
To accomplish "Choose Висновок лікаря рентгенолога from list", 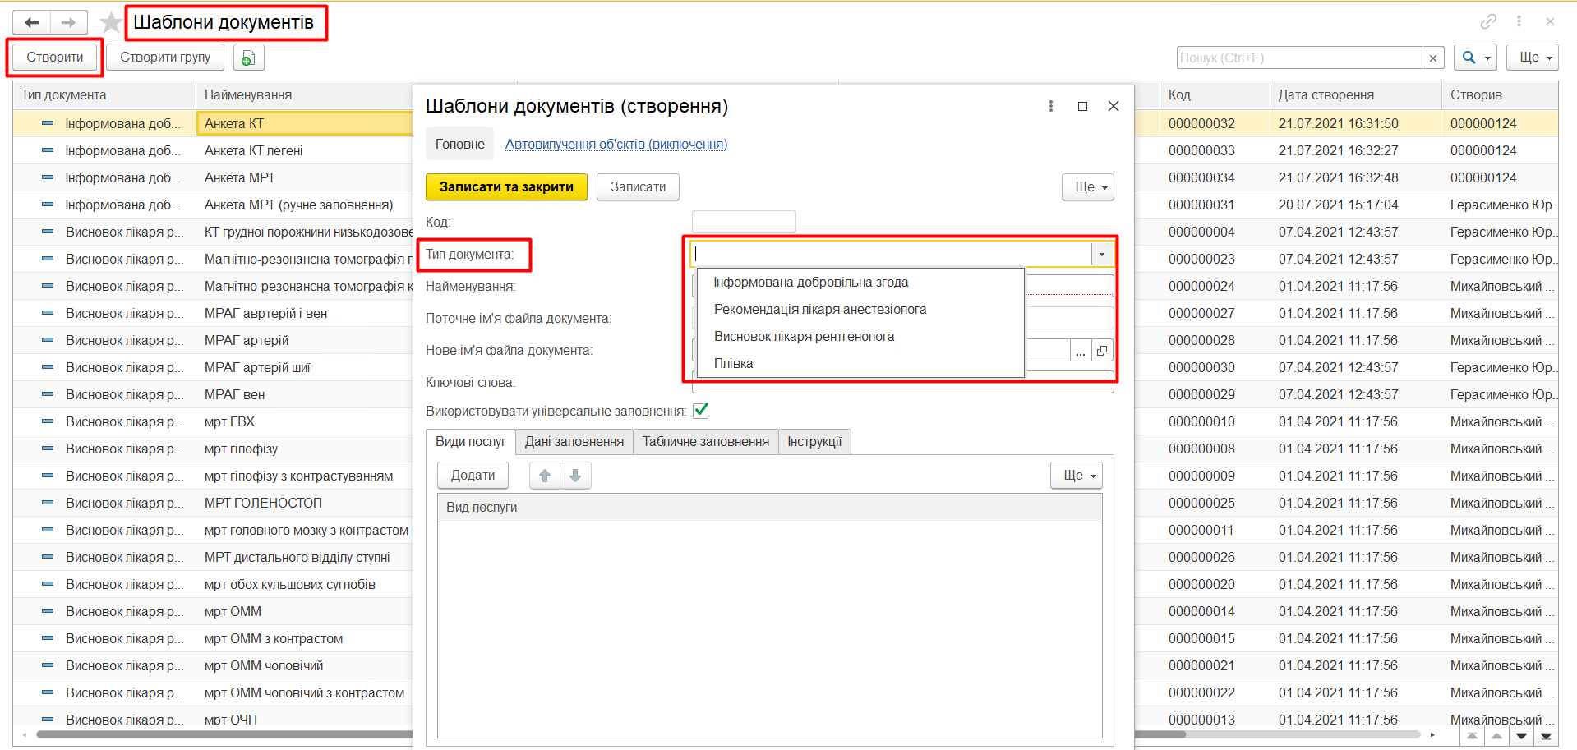I will click(804, 337).
